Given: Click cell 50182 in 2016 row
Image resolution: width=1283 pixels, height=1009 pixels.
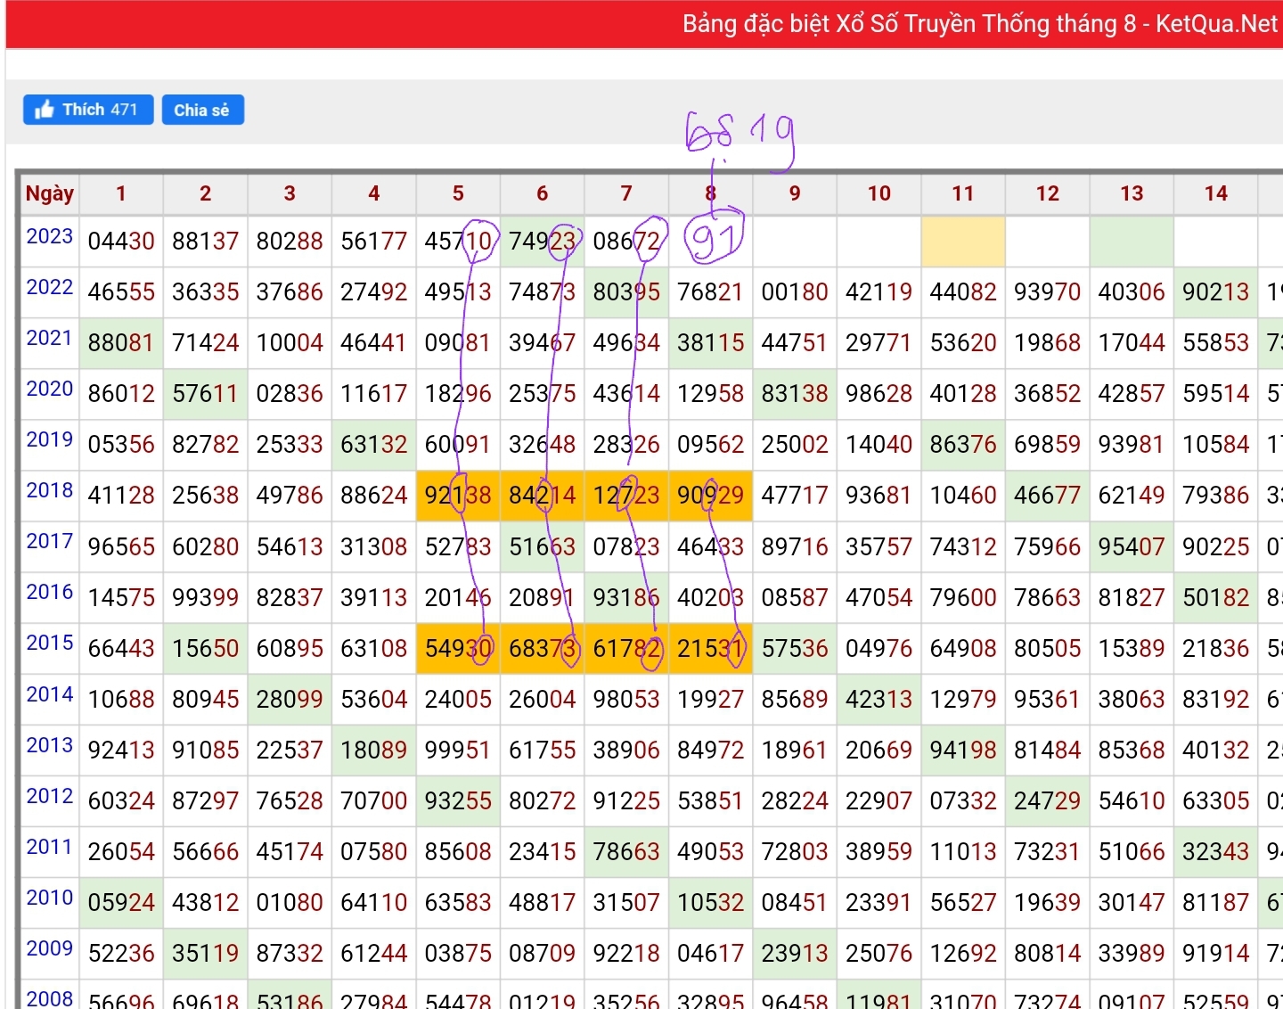Looking at the screenshot, I should (x=1216, y=597).
